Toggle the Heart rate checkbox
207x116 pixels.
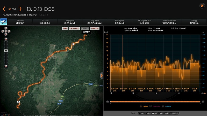(x=150, y=106)
